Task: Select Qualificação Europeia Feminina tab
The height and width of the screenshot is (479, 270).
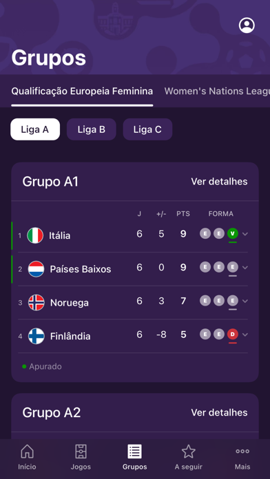Action: coord(82,91)
